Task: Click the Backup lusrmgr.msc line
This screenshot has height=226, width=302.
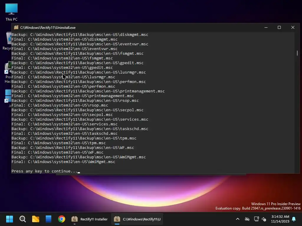Action: tap(78, 72)
